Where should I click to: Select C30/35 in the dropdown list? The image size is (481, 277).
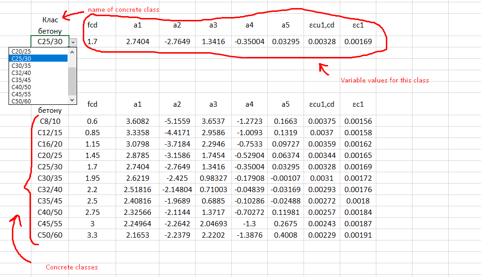[38, 65]
